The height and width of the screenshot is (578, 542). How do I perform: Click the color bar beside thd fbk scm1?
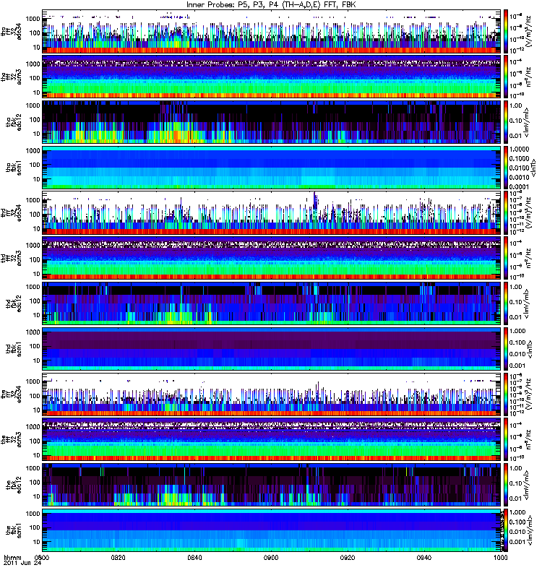(506, 349)
